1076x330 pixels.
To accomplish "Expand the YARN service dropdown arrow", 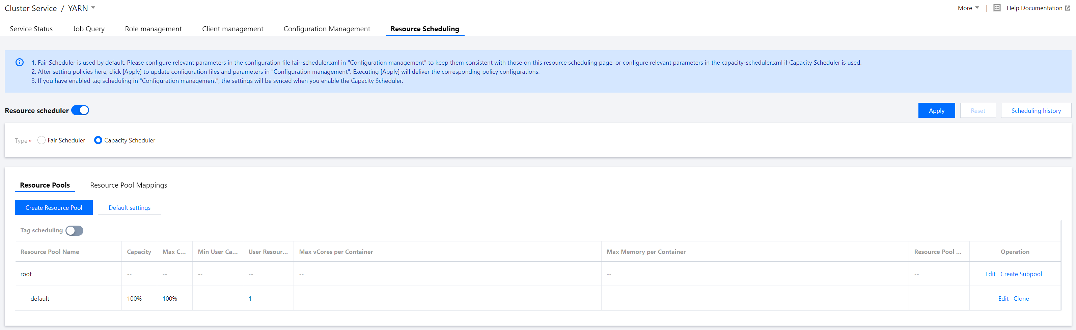I will coord(93,8).
